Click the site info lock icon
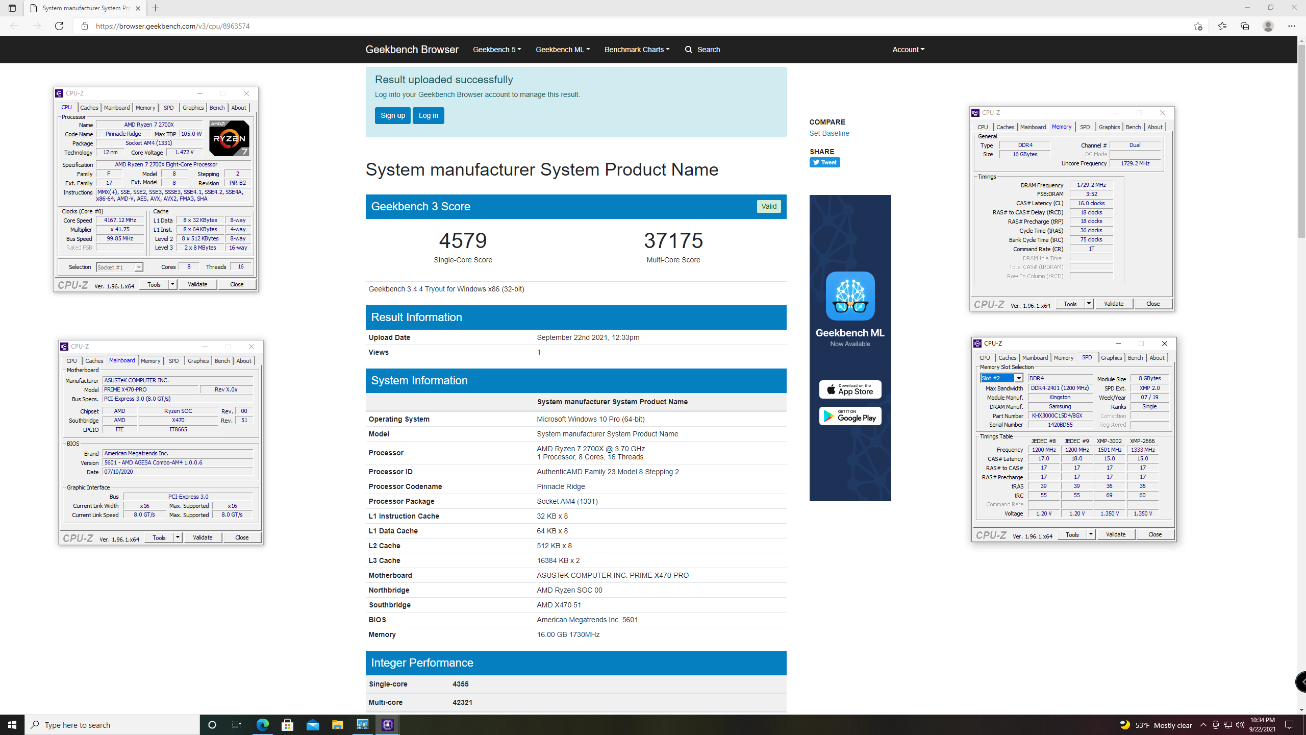 [x=85, y=26]
